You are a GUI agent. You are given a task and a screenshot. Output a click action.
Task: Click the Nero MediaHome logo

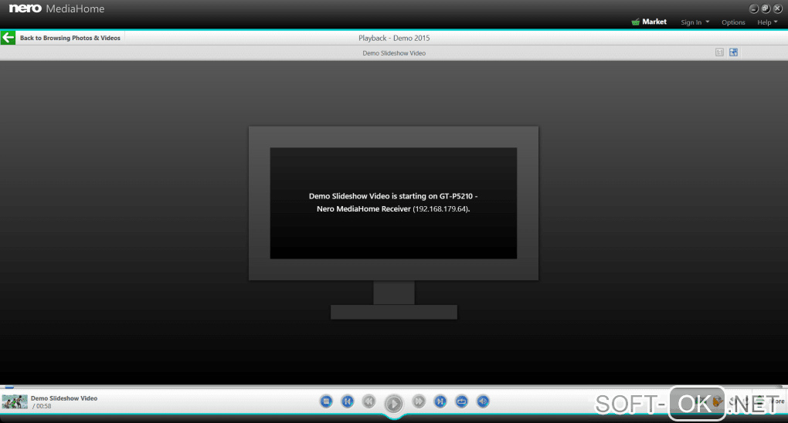pos(57,8)
